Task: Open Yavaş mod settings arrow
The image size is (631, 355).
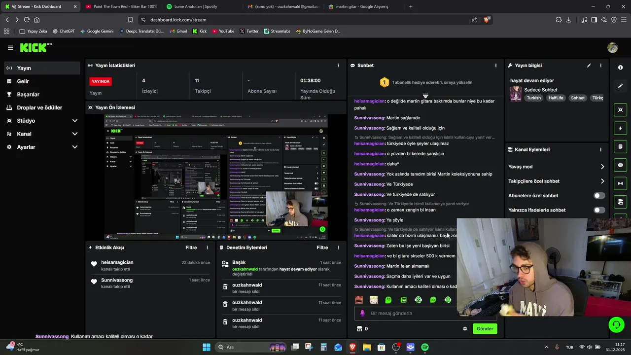Action: tap(602, 167)
